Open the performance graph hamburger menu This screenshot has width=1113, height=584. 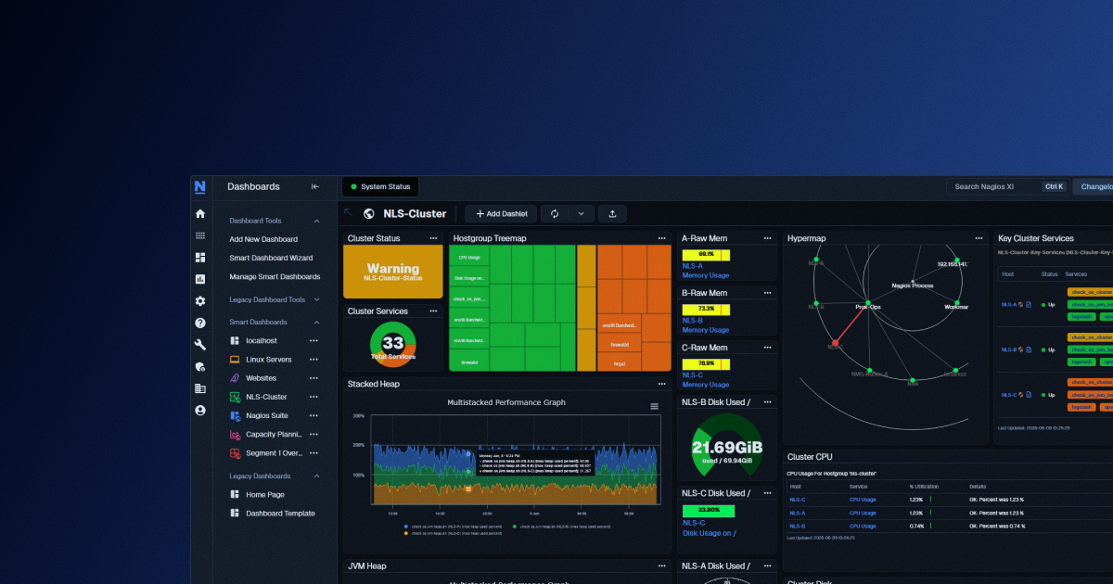coord(654,406)
